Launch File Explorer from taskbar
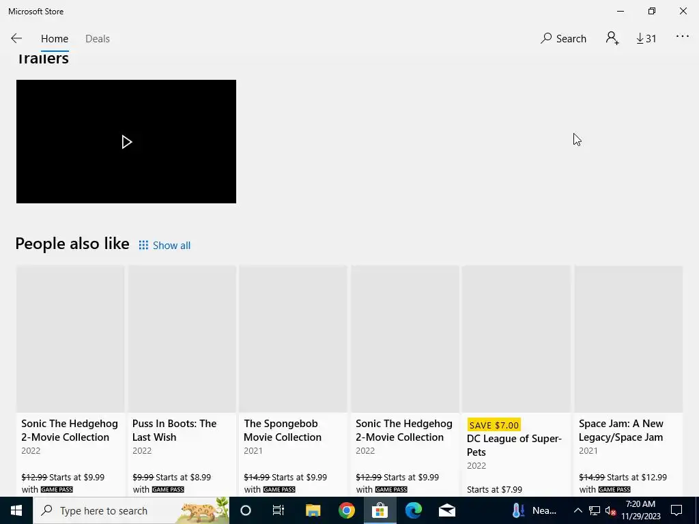Viewport: 699px width, 524px height. pyautogui.click(x=313, y=510)
